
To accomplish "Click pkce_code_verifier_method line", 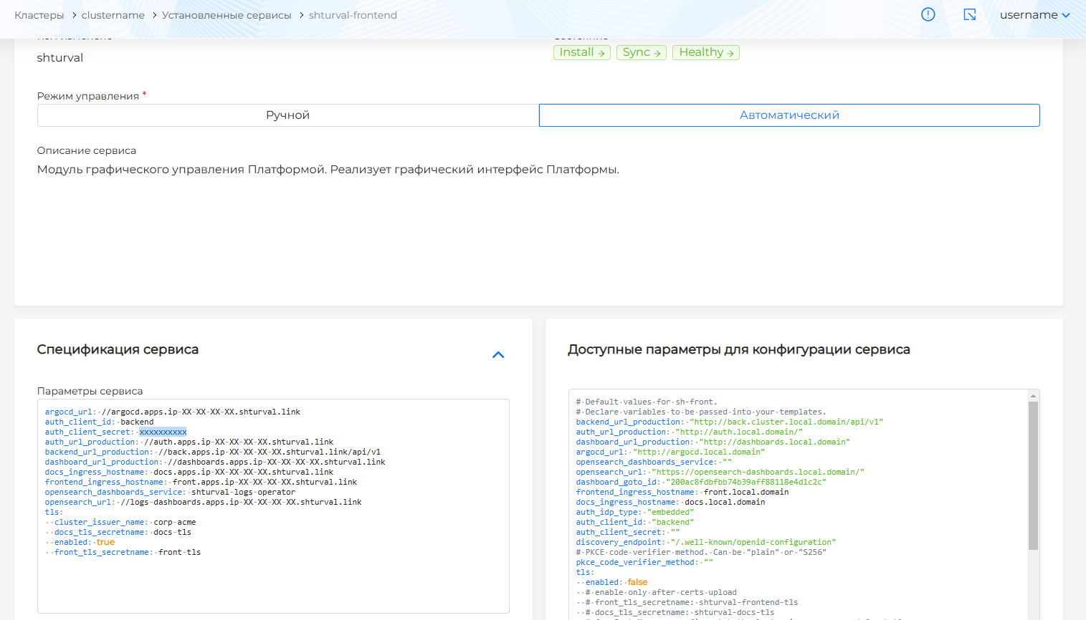I will (x=644, y=562).
